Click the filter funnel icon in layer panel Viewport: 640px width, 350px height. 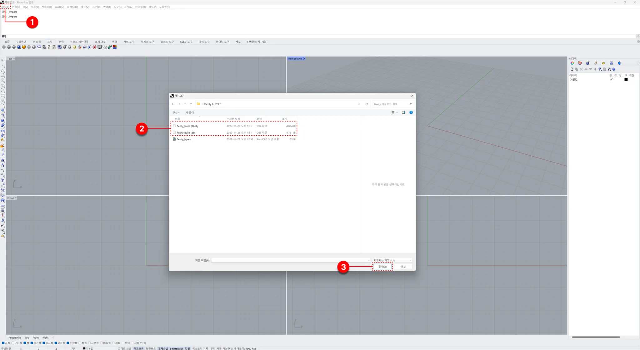(x=600, y=69)
